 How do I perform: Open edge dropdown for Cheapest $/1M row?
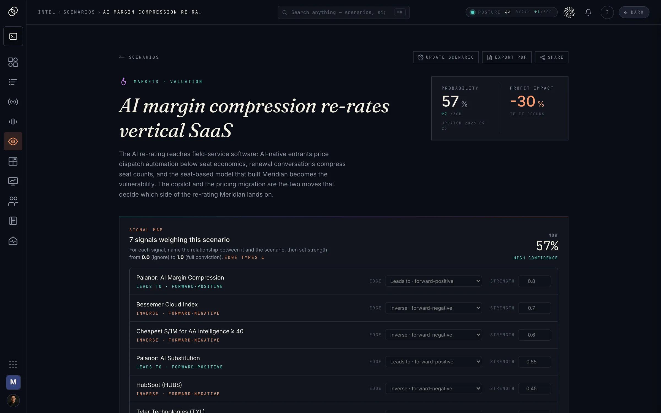434,335
